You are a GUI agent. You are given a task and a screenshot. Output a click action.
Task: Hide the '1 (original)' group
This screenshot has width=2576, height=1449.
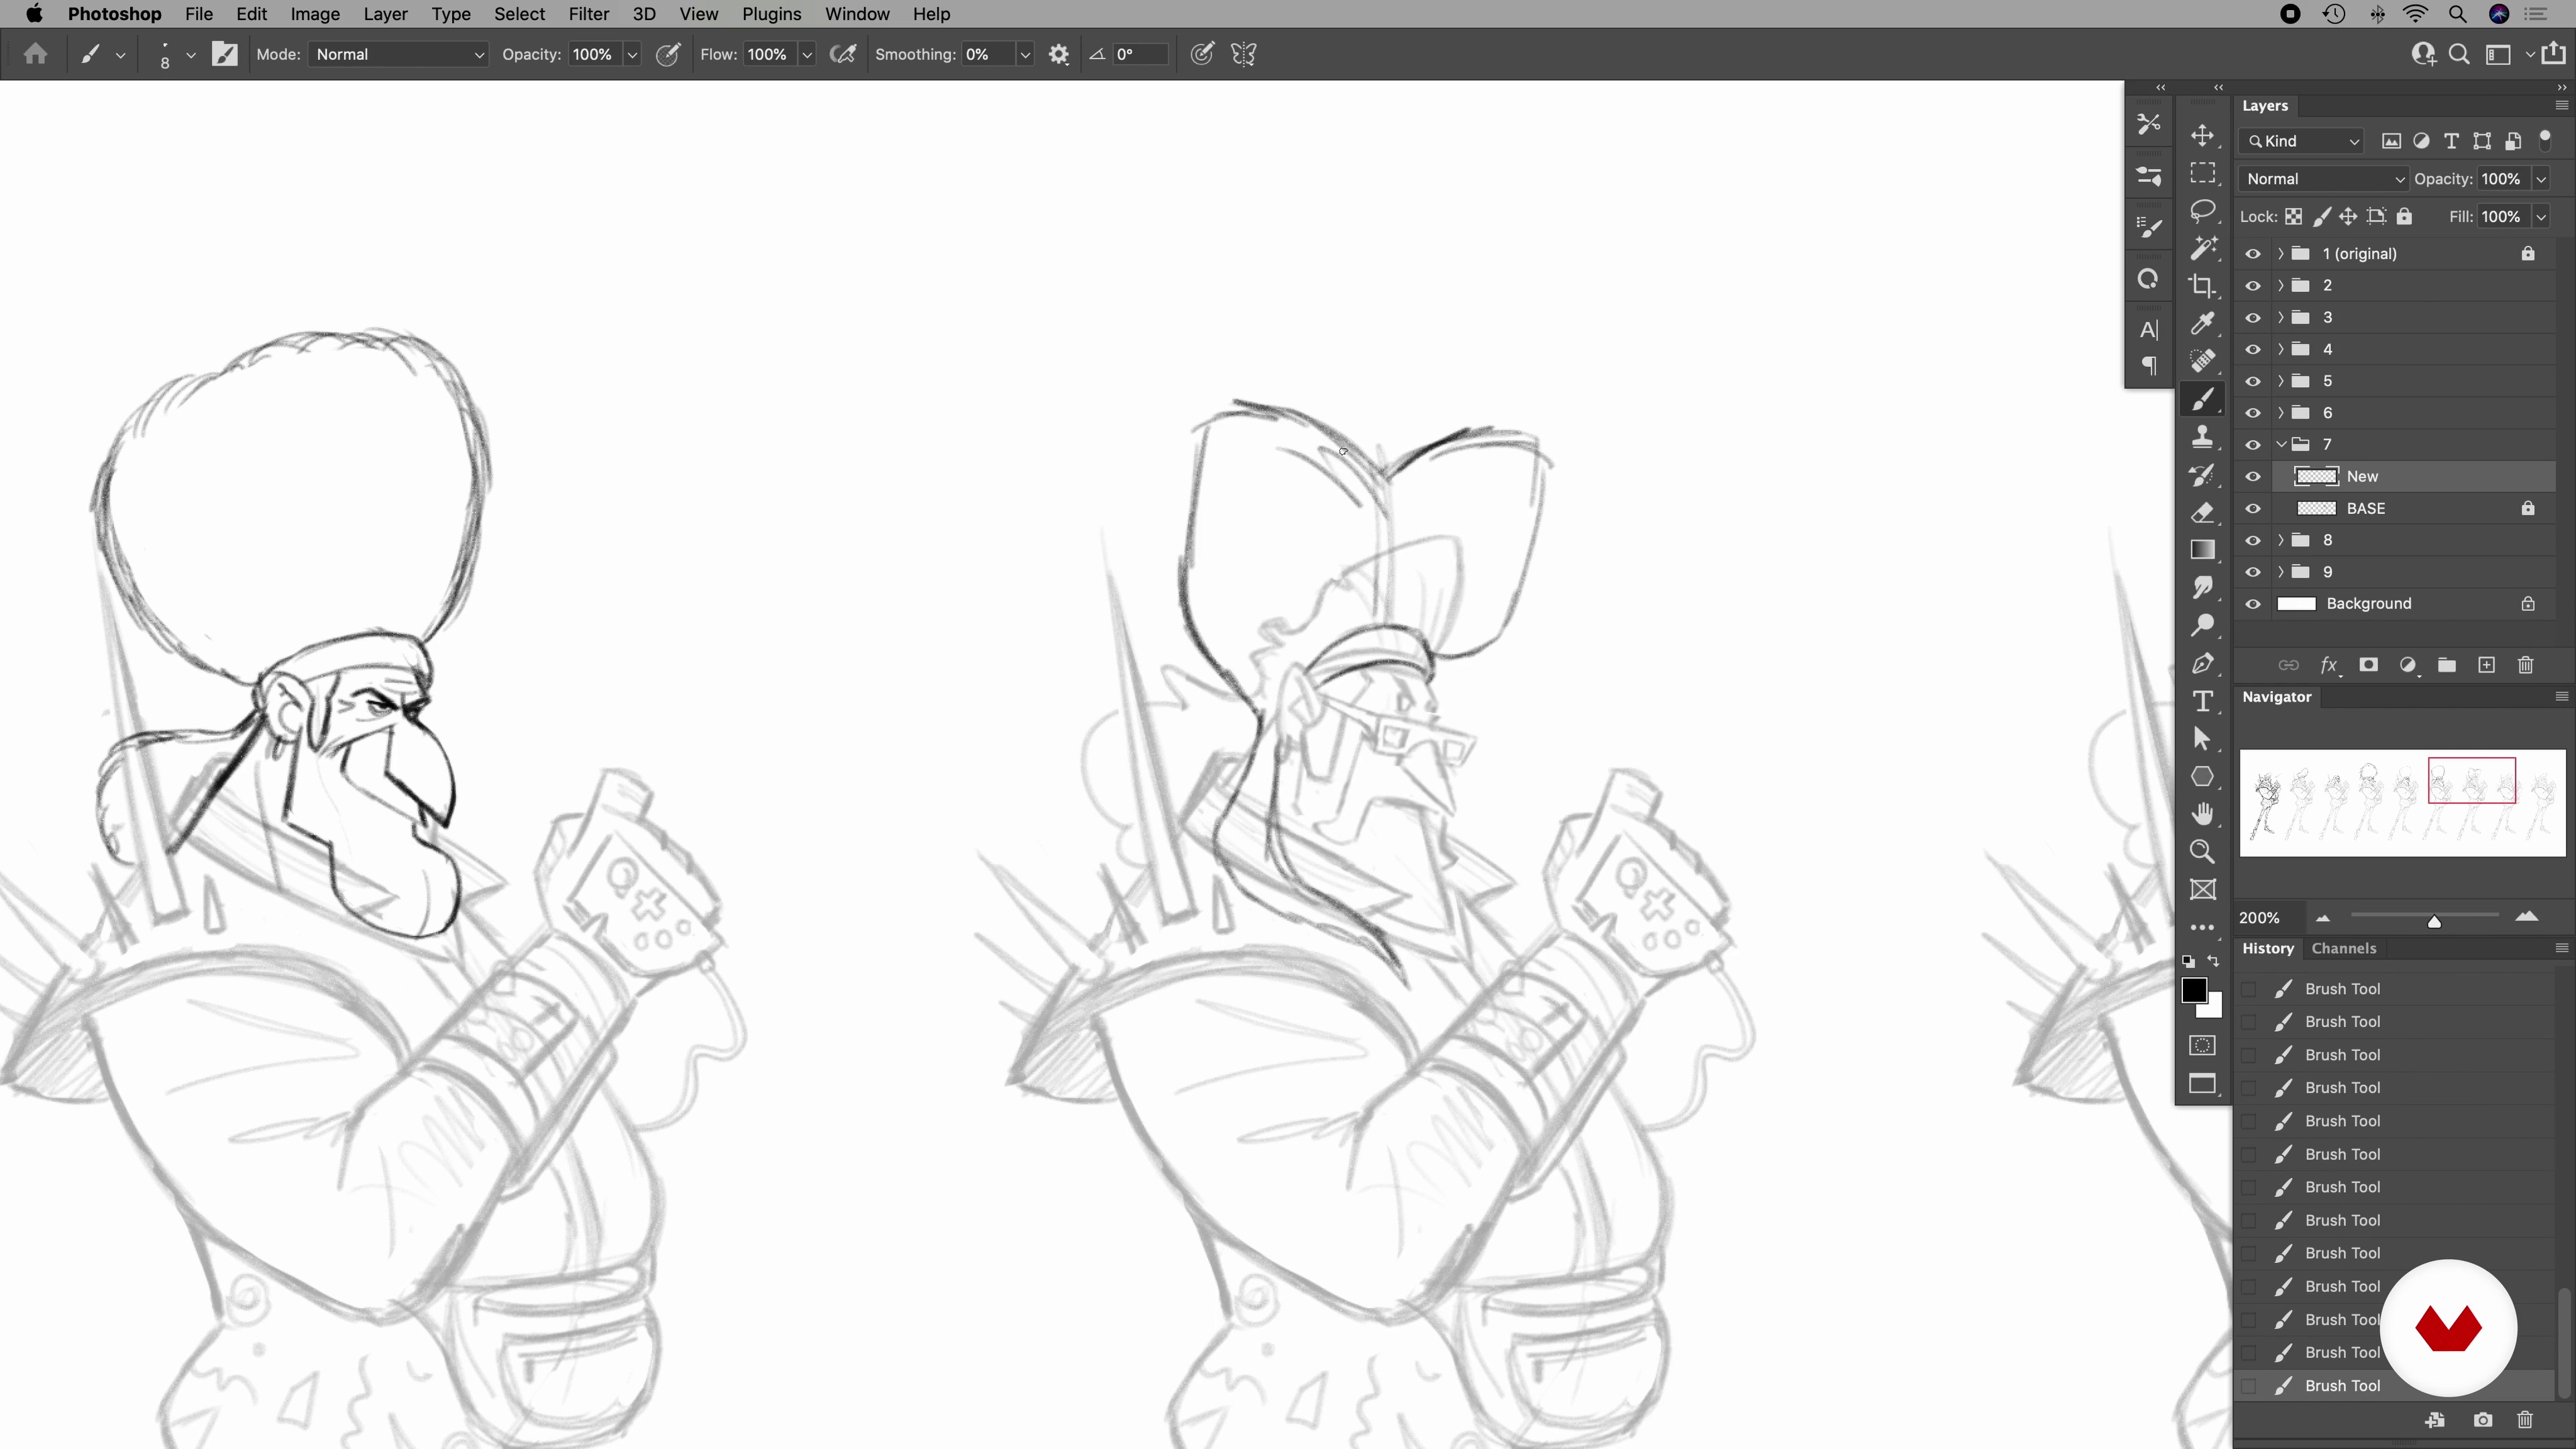pyautogui.click(x=2252, y=254)
